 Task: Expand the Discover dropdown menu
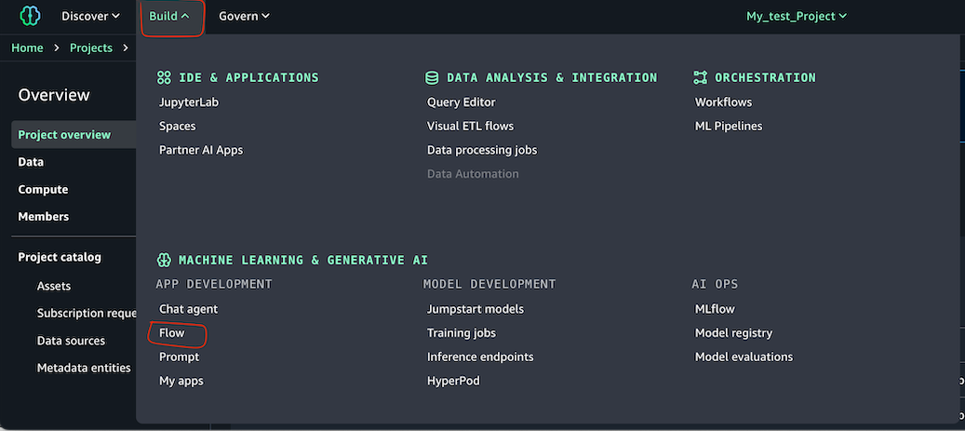coord(90,17)
